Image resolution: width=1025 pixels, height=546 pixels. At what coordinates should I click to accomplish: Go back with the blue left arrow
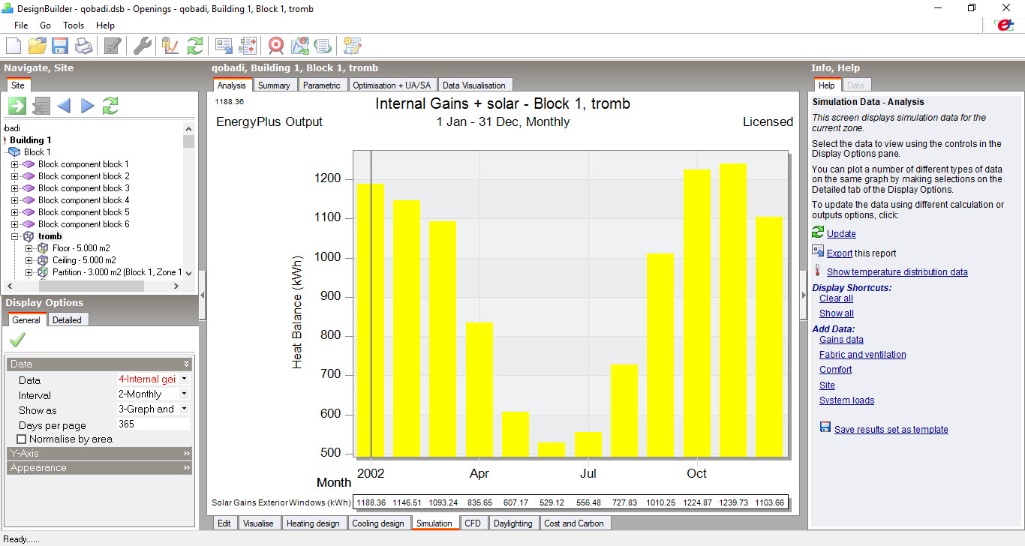click(x=64, y=106)
